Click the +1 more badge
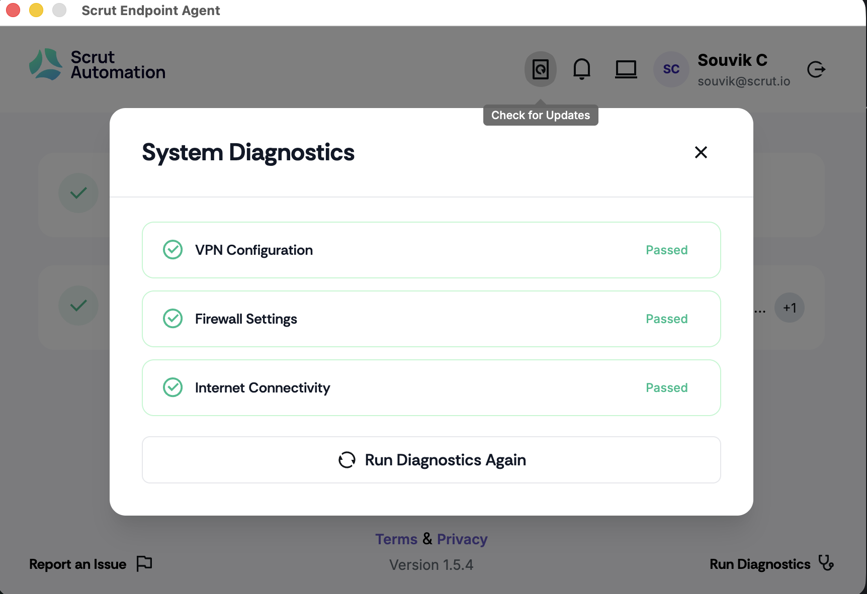Image resolution: width=867 pixels, height=594 pixels. [790, 308]
